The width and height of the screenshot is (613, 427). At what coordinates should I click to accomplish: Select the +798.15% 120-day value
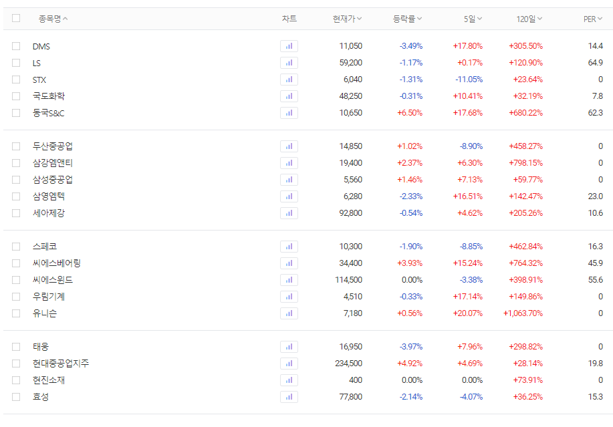(526, 163)
